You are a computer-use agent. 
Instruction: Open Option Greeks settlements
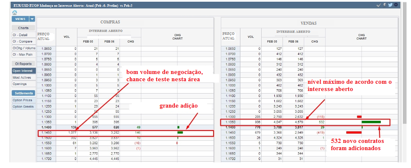(x=23, y=107)
